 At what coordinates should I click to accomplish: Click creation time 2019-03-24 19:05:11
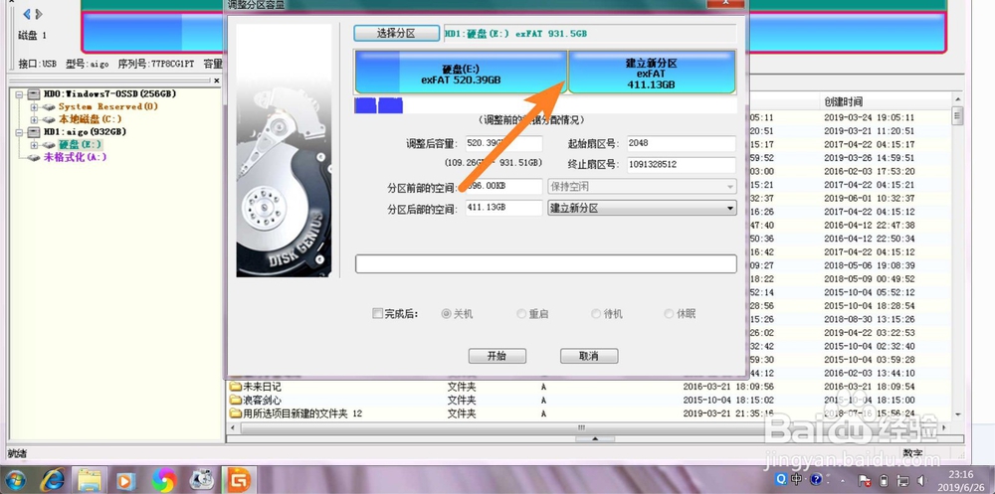point(869,117)
